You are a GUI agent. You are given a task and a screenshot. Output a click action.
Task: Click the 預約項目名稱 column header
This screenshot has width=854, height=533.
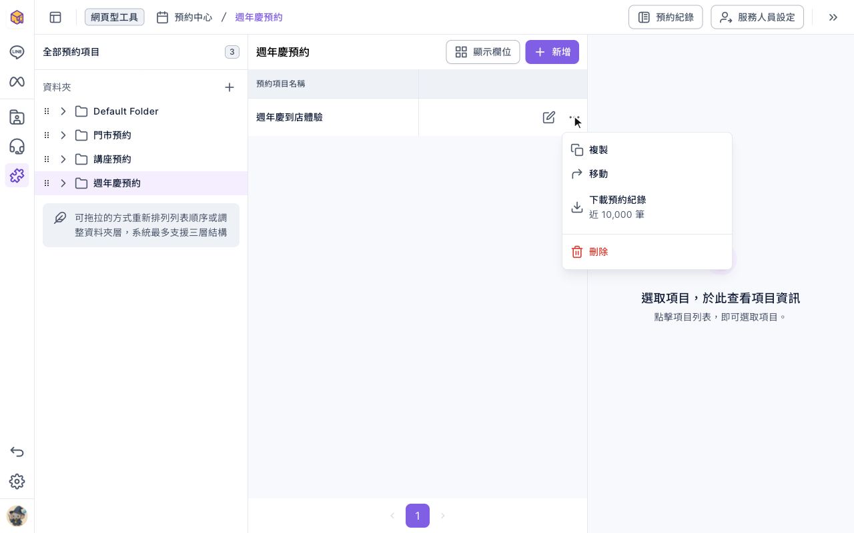(x=333, y=84)
